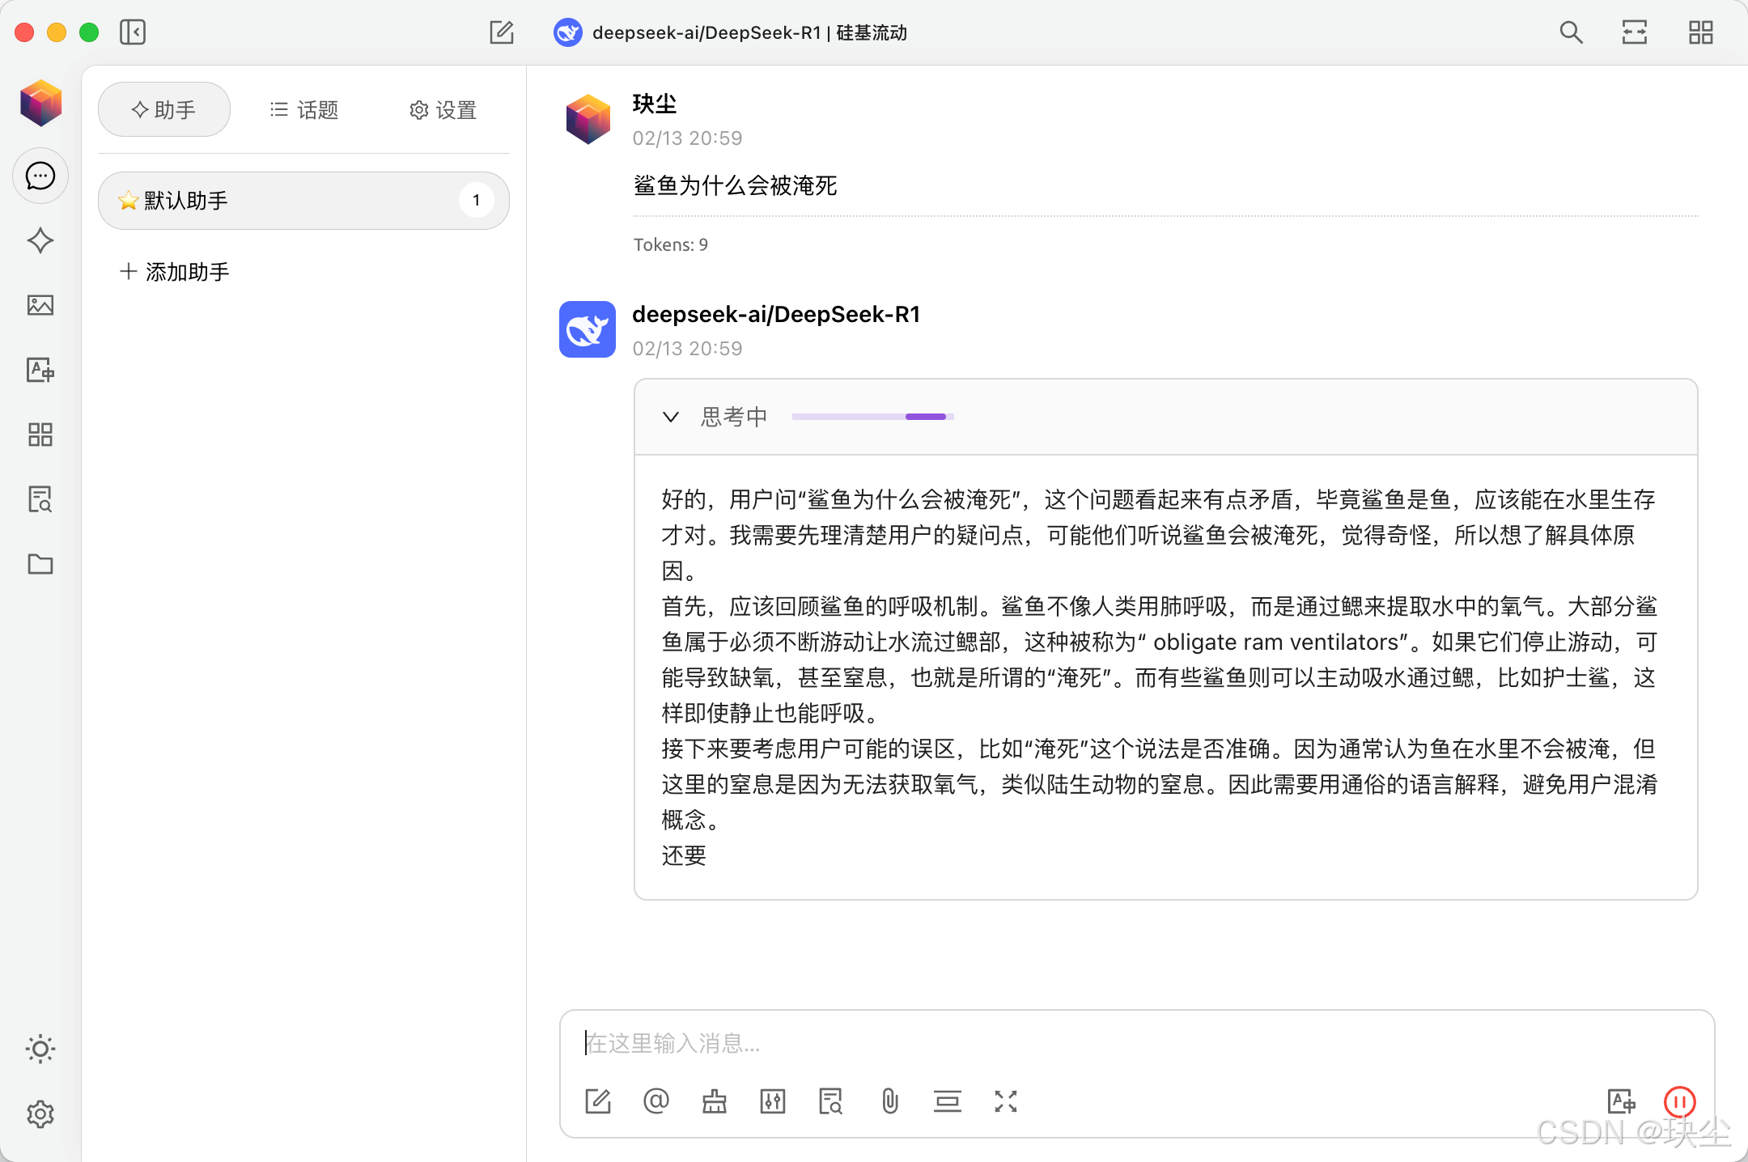Click the translate icon in left sidebar
Image resolution: width=1748 pixels, height=1162 pixels.
tap(40, 370)
